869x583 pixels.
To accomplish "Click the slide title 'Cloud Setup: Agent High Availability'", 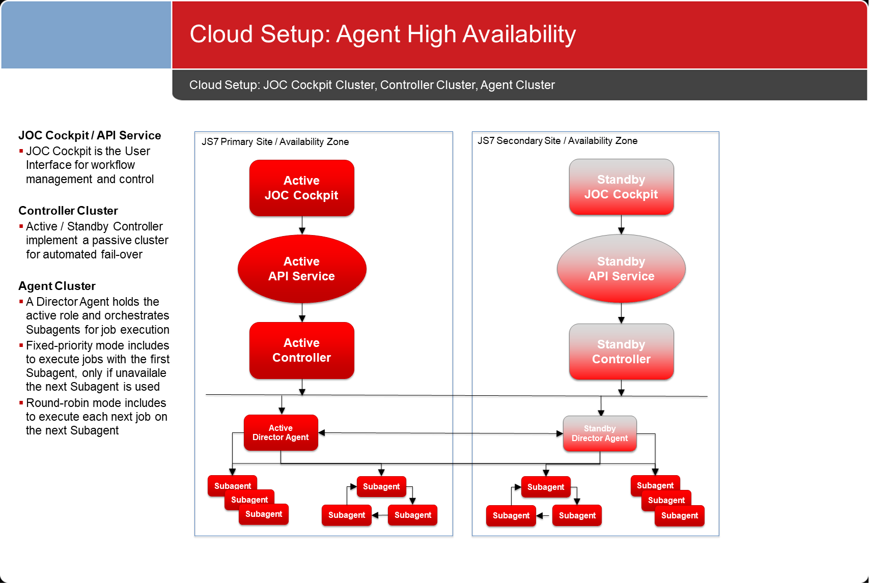I will click(382, 35).
